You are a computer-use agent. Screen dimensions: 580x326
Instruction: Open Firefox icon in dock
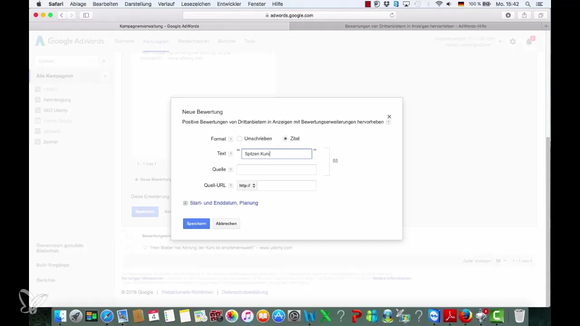[x=466, y=316]
